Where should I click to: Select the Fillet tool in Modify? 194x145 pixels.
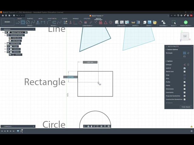49,22
